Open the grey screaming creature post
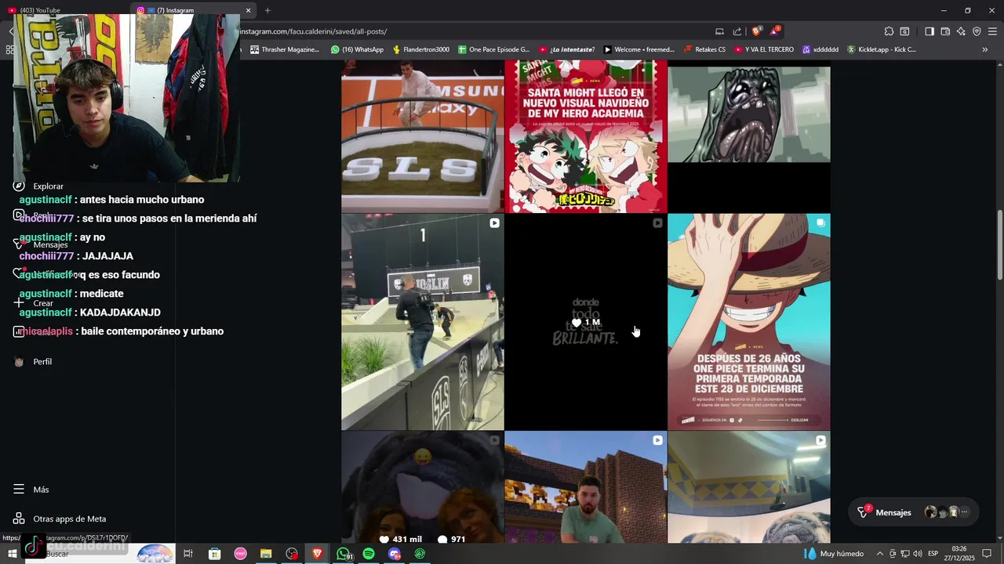This screenshot has height=564, width=1004. pos(748,135)
